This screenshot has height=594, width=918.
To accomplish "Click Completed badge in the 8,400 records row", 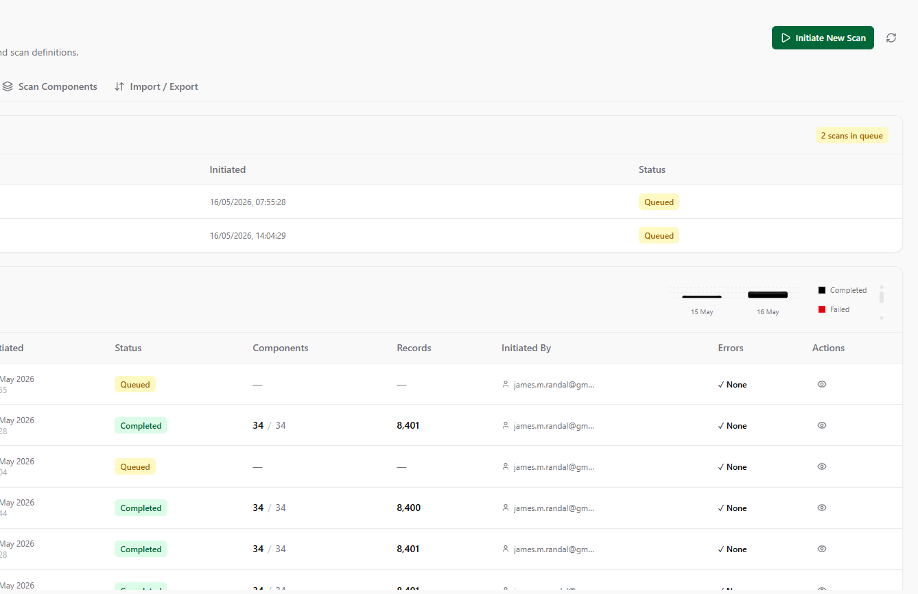I will pos(141,508).
